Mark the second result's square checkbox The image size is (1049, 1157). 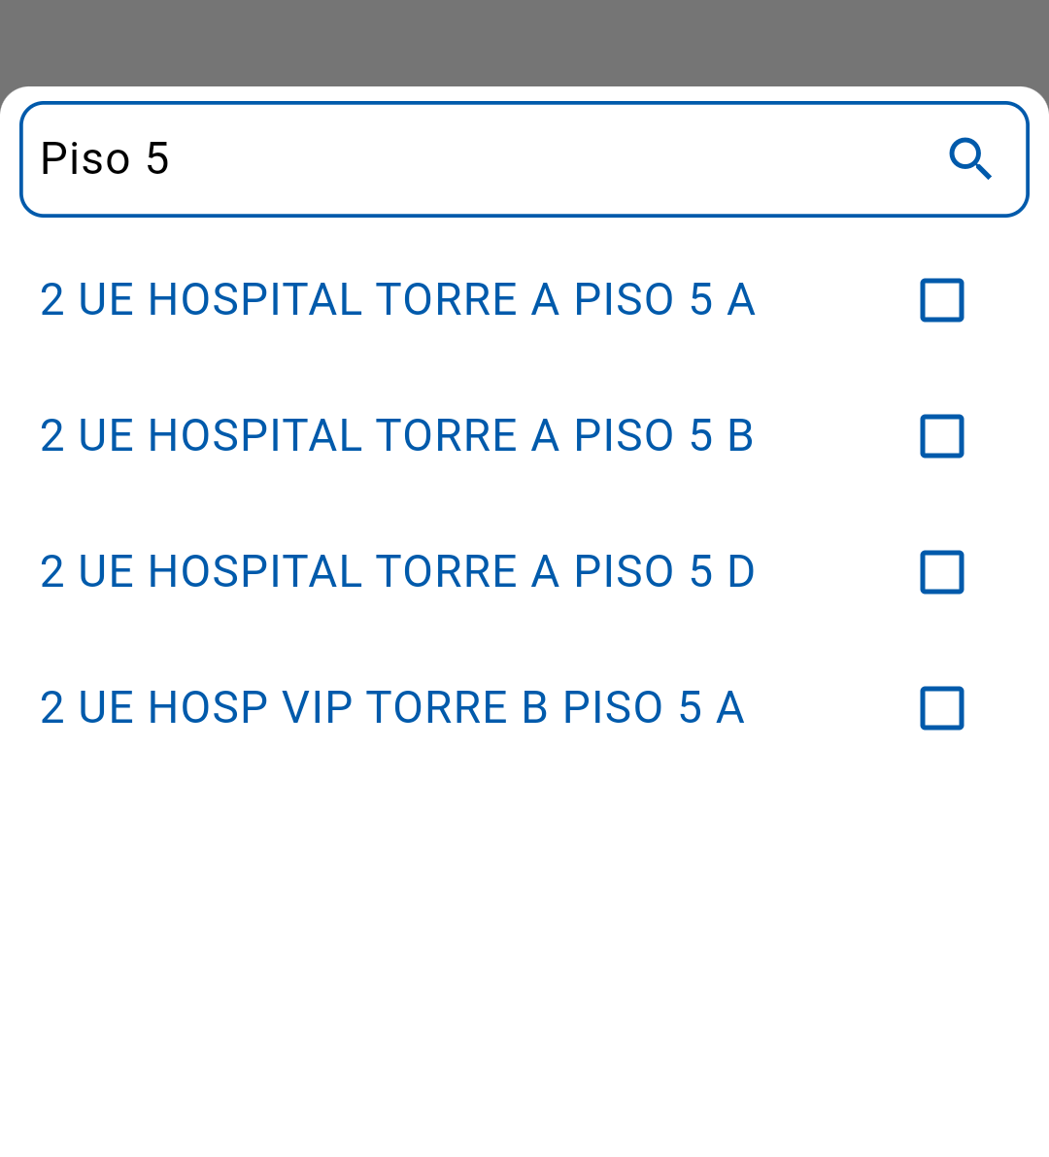(x=941, y=436)
